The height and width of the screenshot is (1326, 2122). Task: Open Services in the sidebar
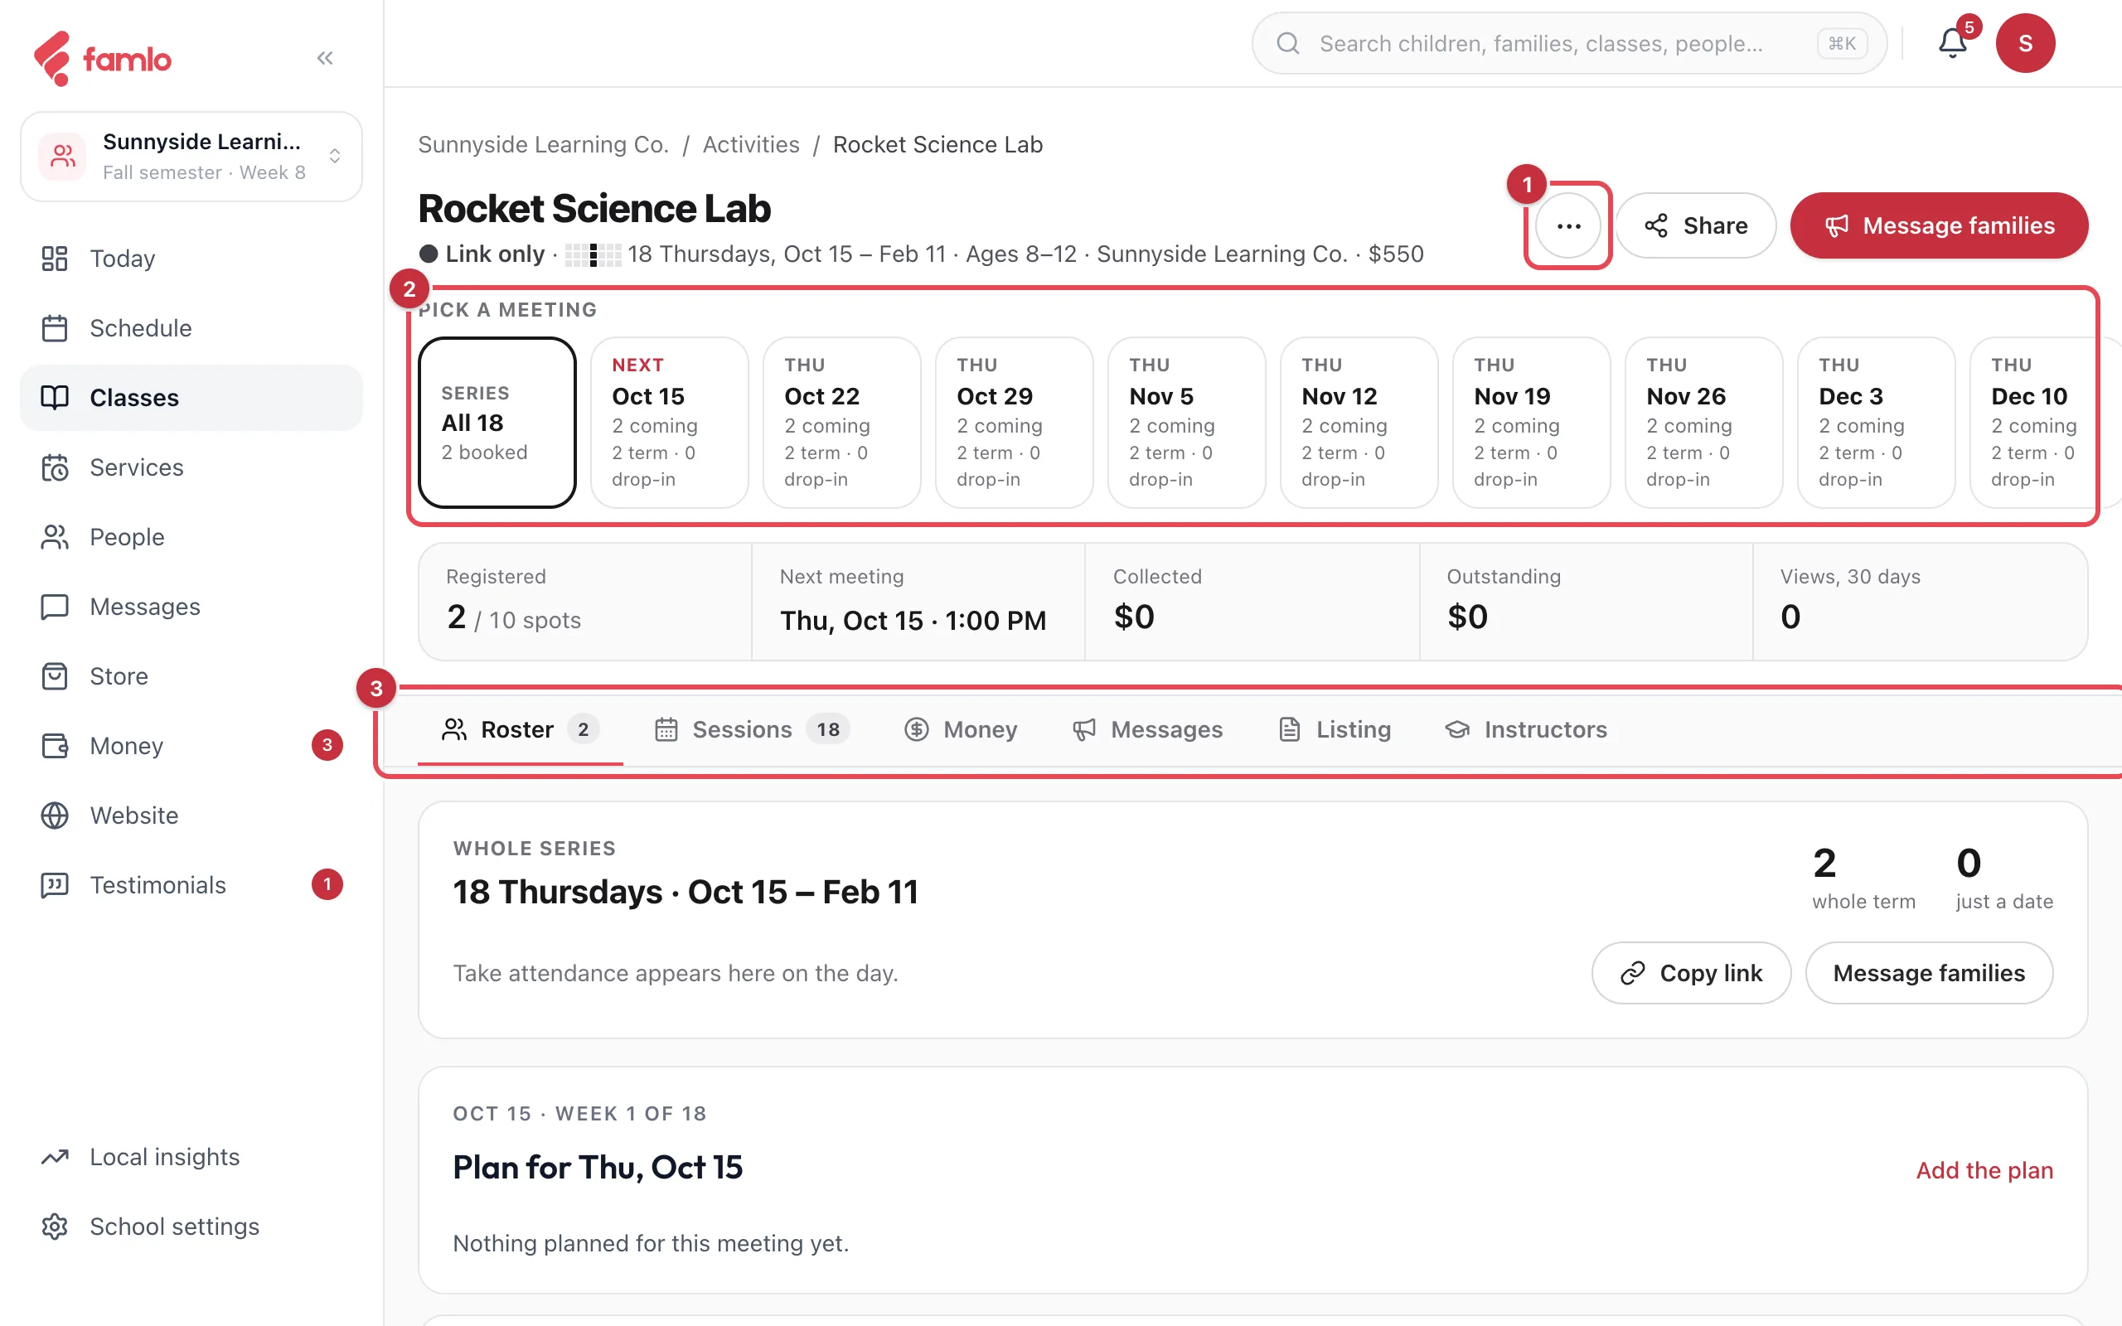pos(191,467)
